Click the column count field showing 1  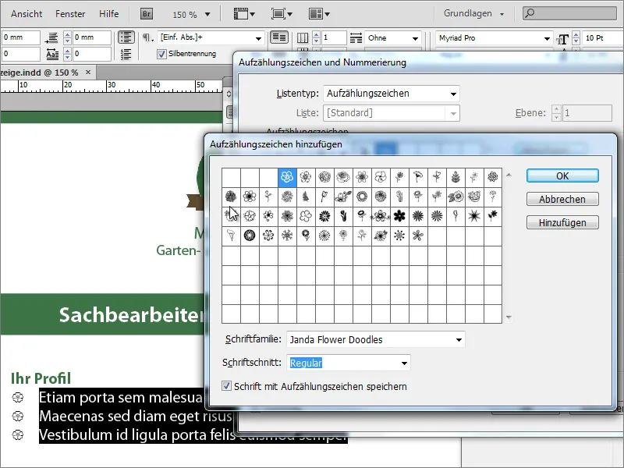[334, 37]
